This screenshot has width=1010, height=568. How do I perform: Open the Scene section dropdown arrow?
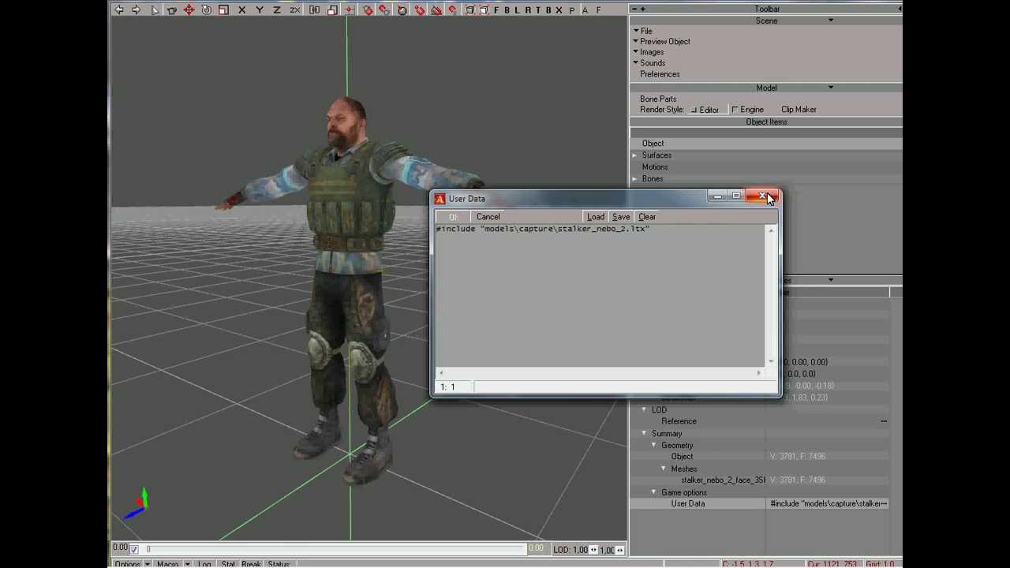pyautogui.click(x=831, y=21)
